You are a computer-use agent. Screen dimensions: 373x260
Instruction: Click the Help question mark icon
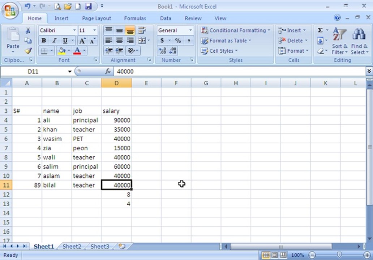[337, 17]
